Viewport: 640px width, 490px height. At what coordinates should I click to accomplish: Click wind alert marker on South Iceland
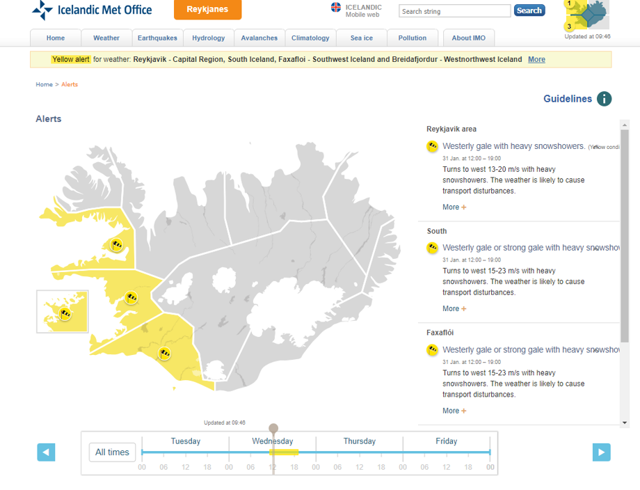(164, 353)
